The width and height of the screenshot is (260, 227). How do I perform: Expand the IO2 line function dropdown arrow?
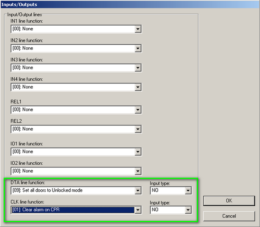(138, 171)
